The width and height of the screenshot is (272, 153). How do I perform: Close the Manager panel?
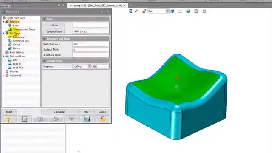[63, 6]
